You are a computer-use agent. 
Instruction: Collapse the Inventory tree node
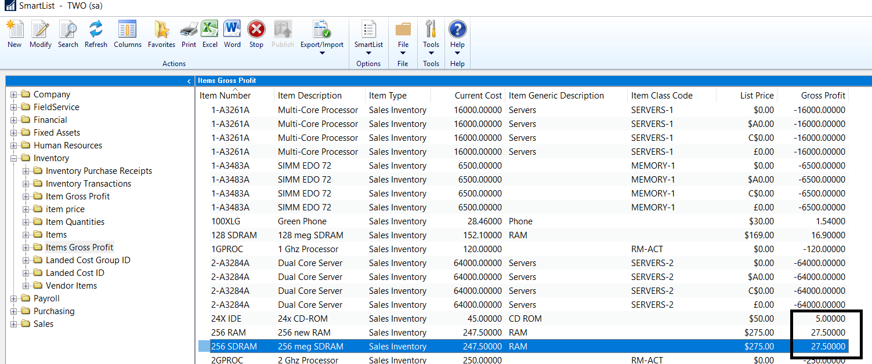click(14, 158)
